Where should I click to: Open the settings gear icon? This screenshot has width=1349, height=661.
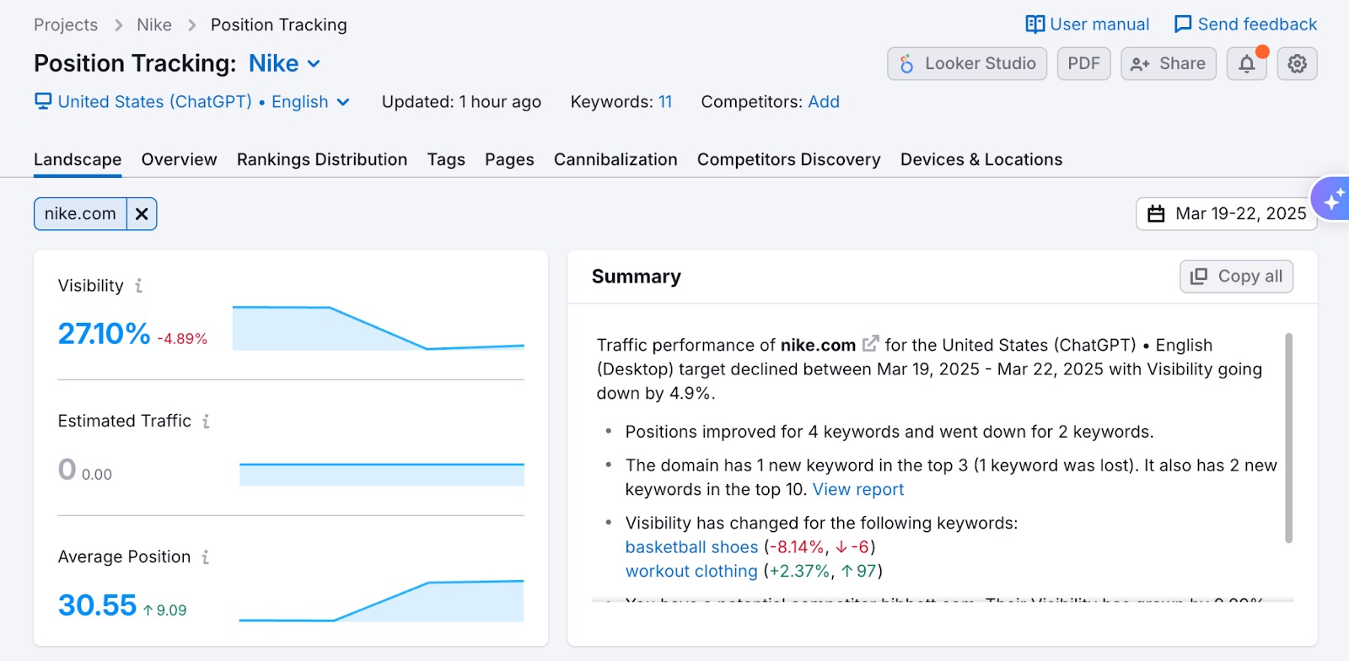pos(1297,64)
